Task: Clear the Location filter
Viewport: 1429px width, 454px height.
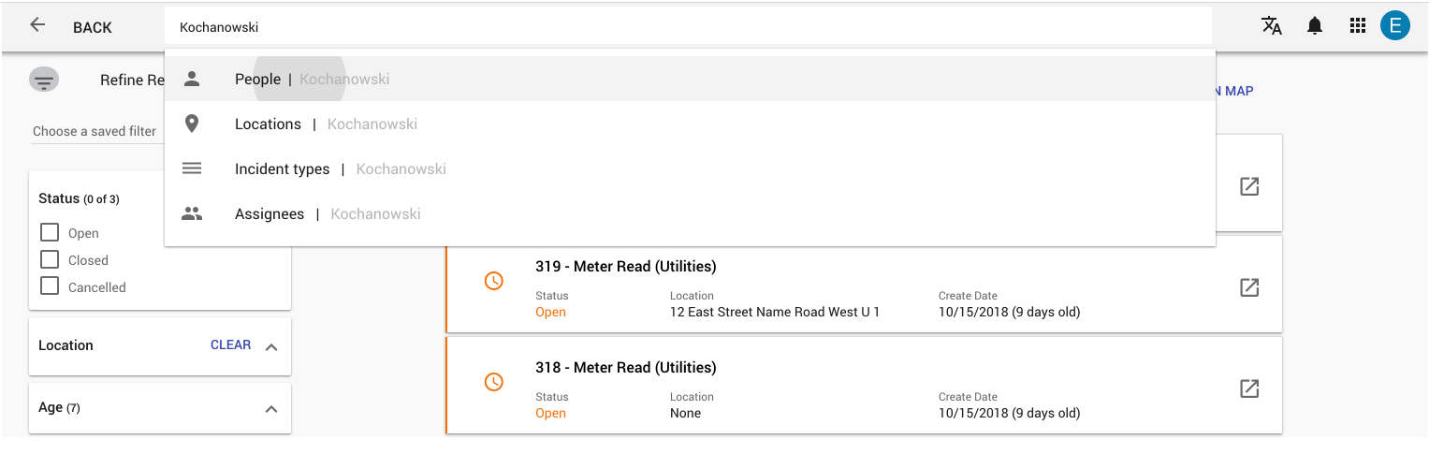Action: (230, 345)
